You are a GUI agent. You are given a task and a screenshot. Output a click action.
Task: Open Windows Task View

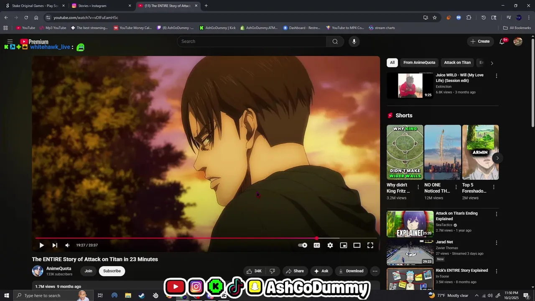point(100,296)
